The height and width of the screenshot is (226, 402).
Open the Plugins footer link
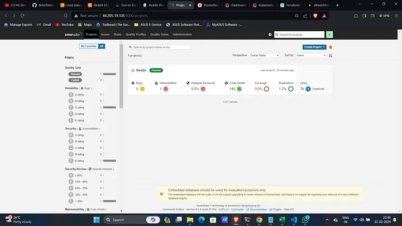pyautogui.click(x=277, y=209)
